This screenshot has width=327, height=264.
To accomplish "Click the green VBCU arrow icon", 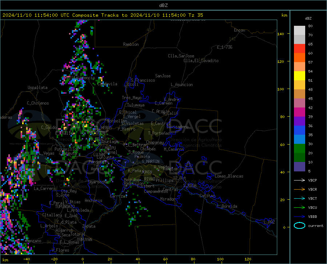I will pyautogui.click(x=299, y=208).
